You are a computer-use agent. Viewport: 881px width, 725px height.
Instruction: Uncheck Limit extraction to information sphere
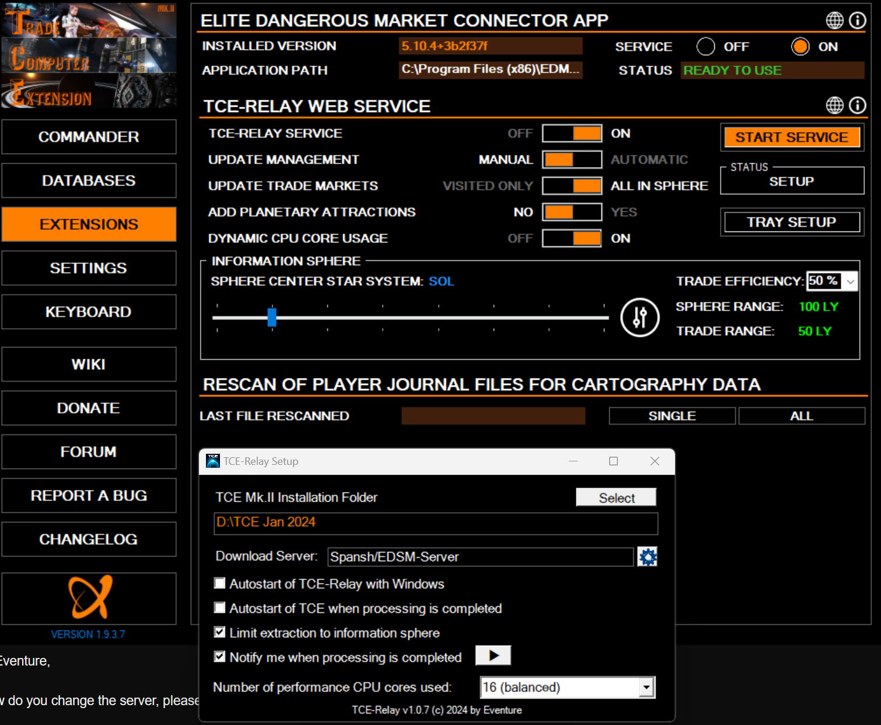pyautogui.click(x=219, y=632)
